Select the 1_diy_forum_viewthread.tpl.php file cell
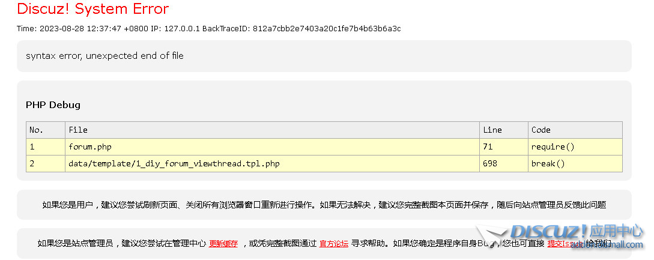The width and height of the screenshot is (654, 260). coord(273,163)
